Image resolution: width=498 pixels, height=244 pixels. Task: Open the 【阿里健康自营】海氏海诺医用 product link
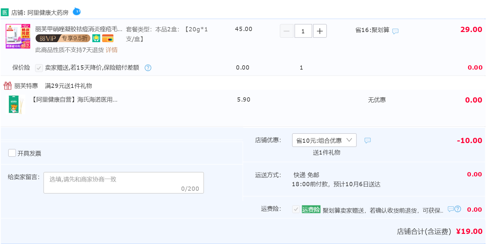[75, 100]
